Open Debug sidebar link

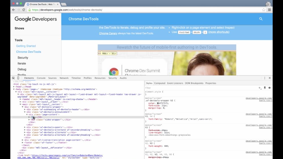tap(22, 69)
